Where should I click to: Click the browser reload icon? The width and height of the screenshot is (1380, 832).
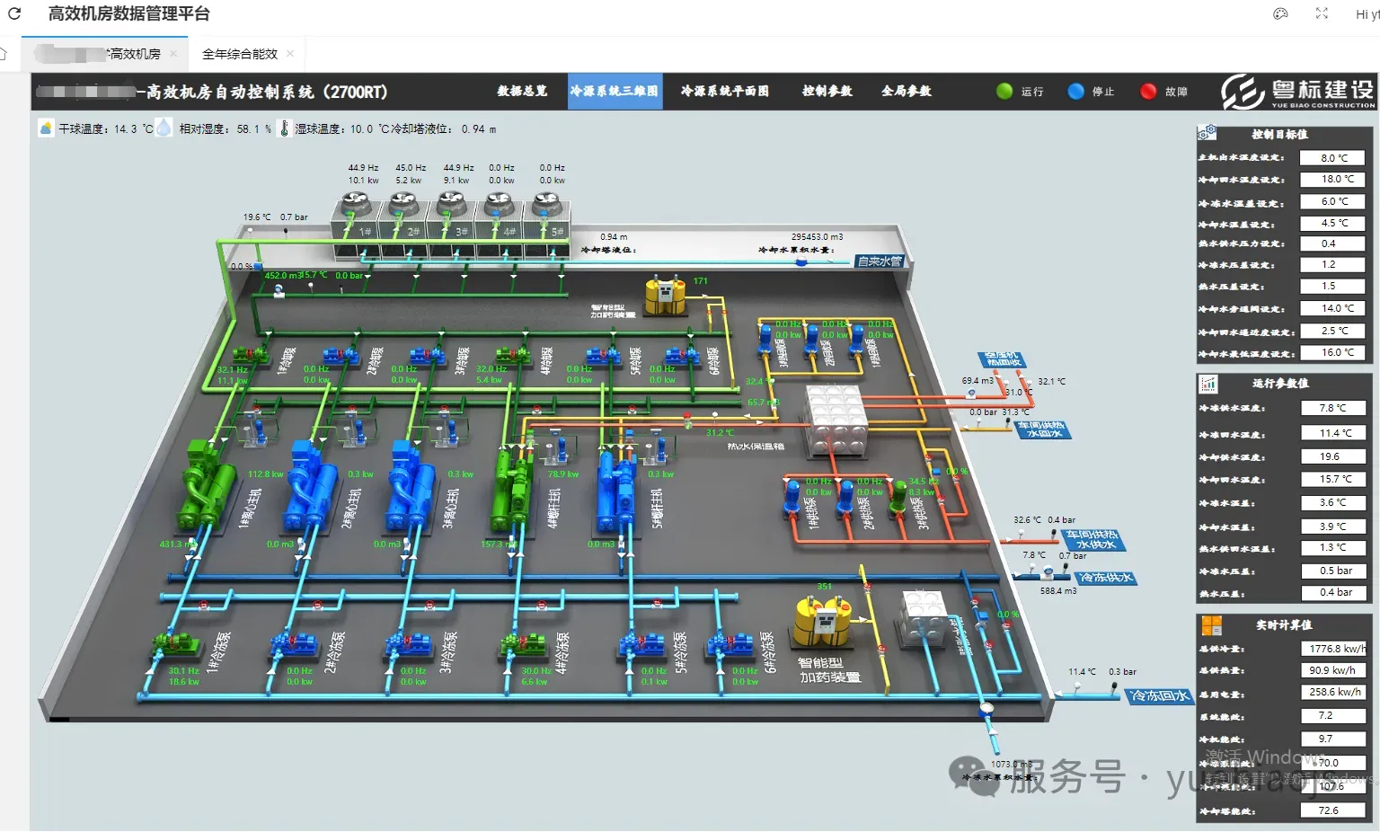coord(13,13)
